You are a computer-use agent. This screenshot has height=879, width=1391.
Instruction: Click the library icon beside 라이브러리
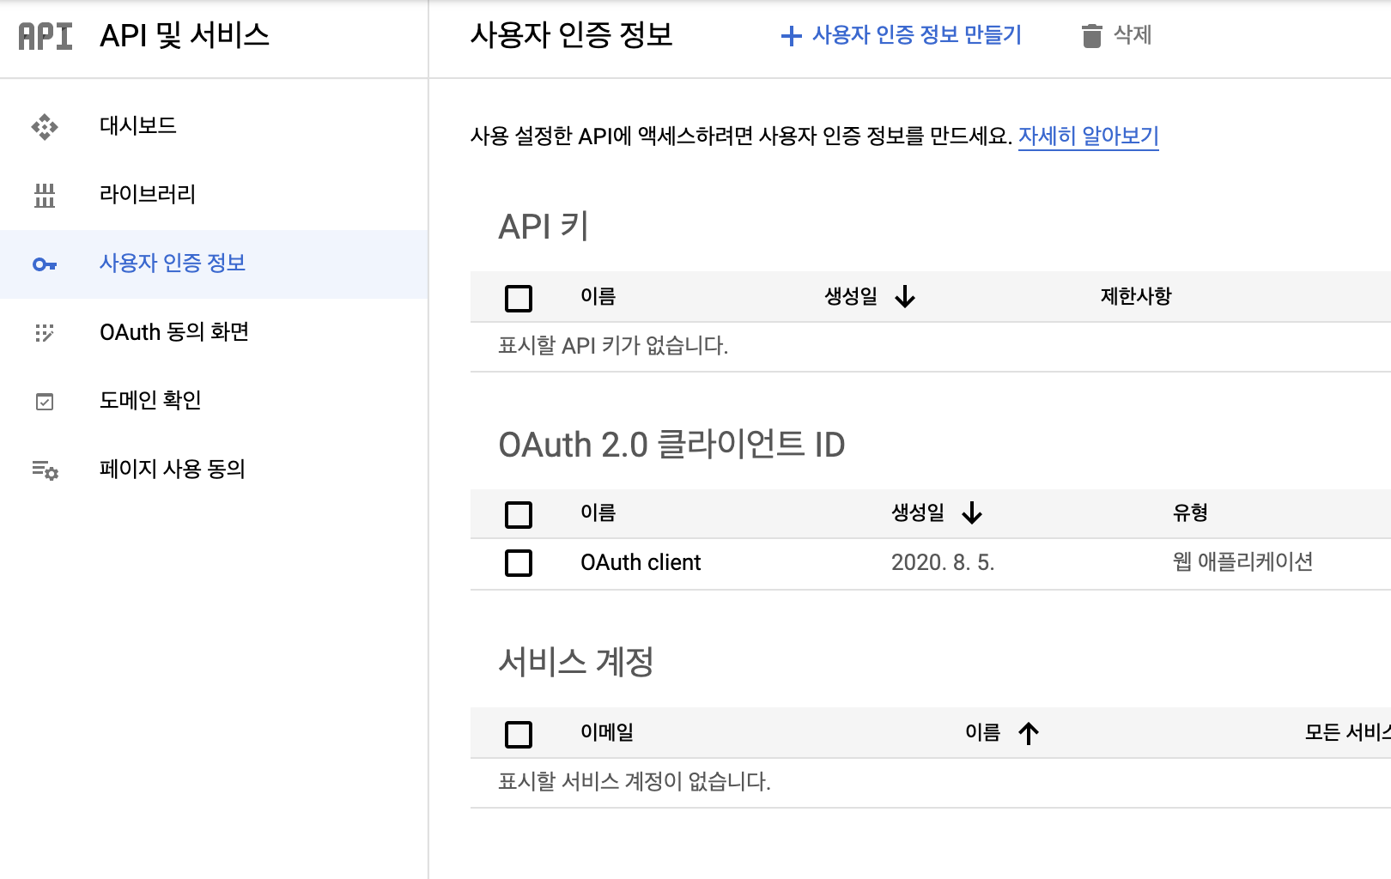point(45,196)
